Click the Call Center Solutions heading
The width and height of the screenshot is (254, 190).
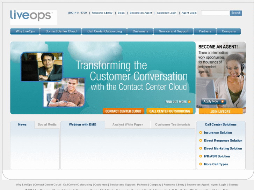[220, 124]
